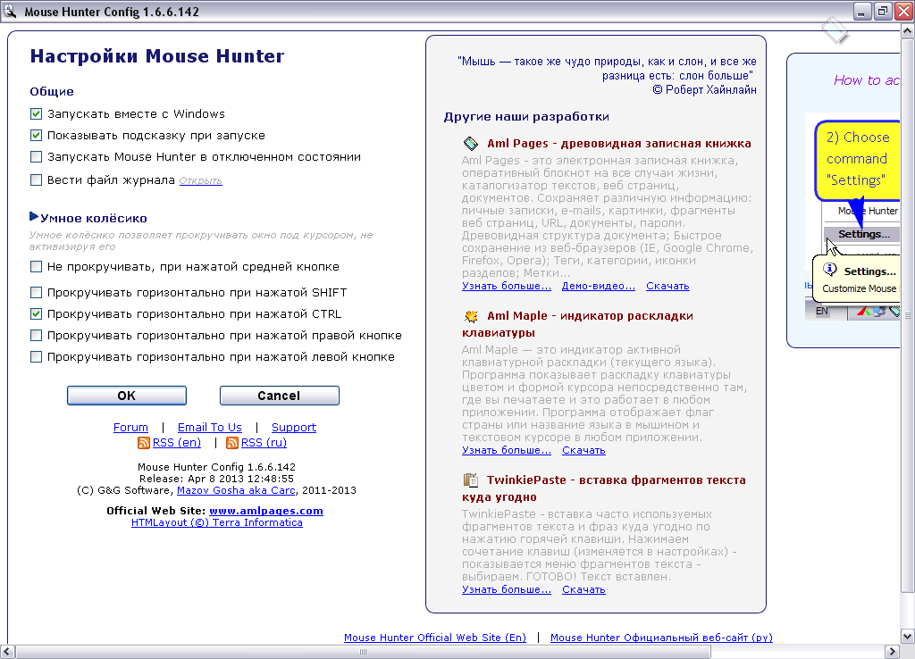
Task: Click Aml Maple 'Узнать больше...' link
Action: [x=507, y=450]
